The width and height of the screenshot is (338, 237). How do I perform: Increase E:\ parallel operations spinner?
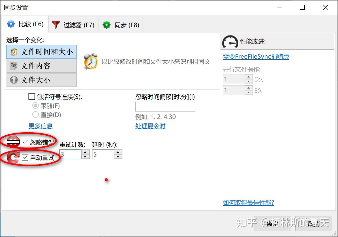[x=249, y=88]
